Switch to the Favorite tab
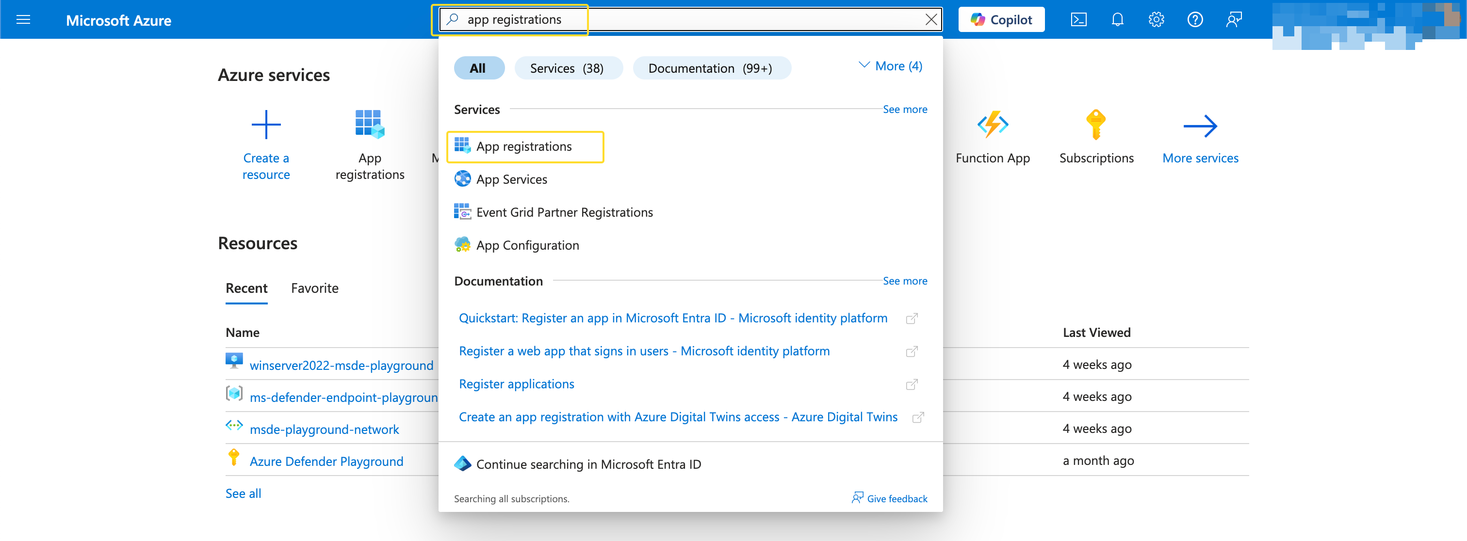The width and height of the screenshot is (1467, 541). pos(314,288)
